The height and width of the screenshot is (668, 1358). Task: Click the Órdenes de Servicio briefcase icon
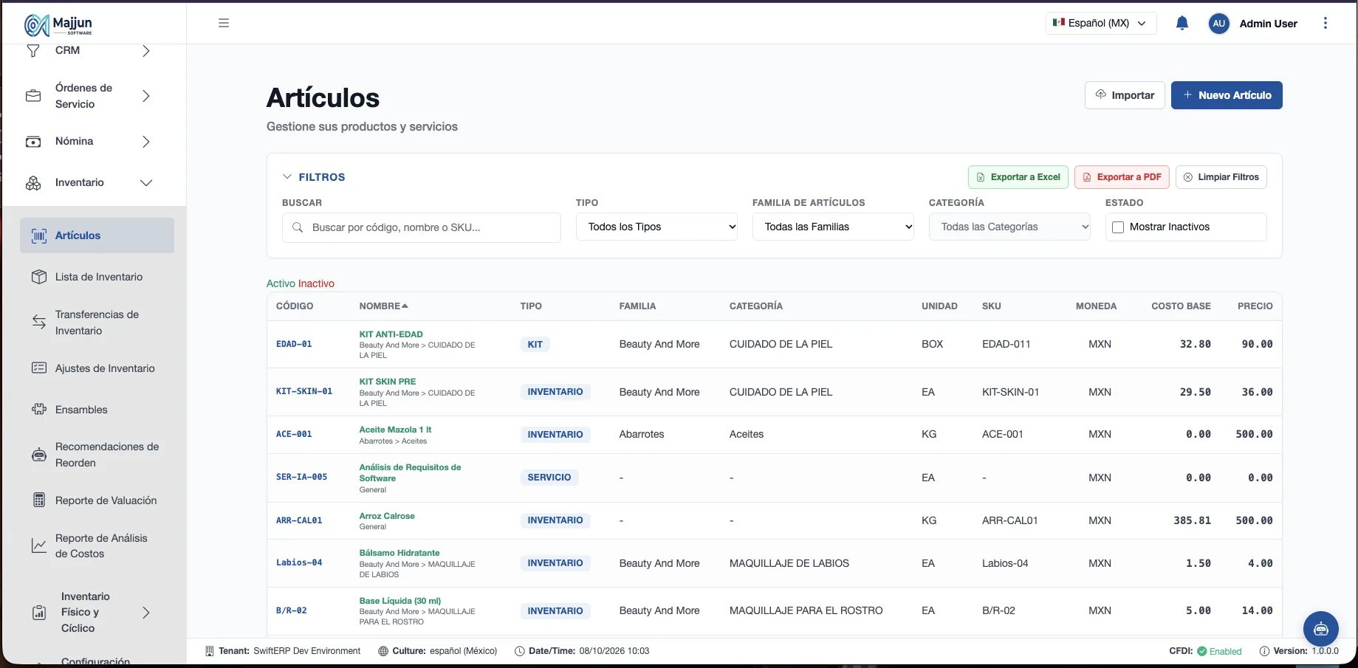coord(33,96)
